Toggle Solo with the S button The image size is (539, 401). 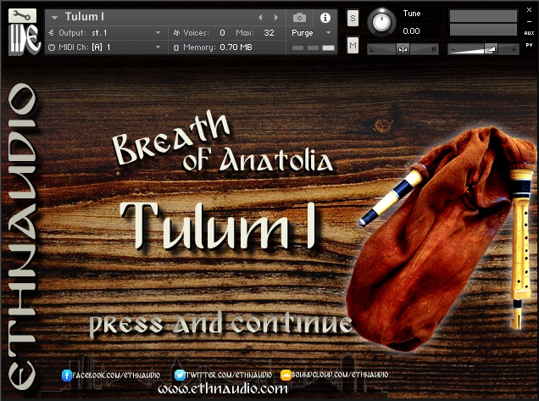pos(353,19)
